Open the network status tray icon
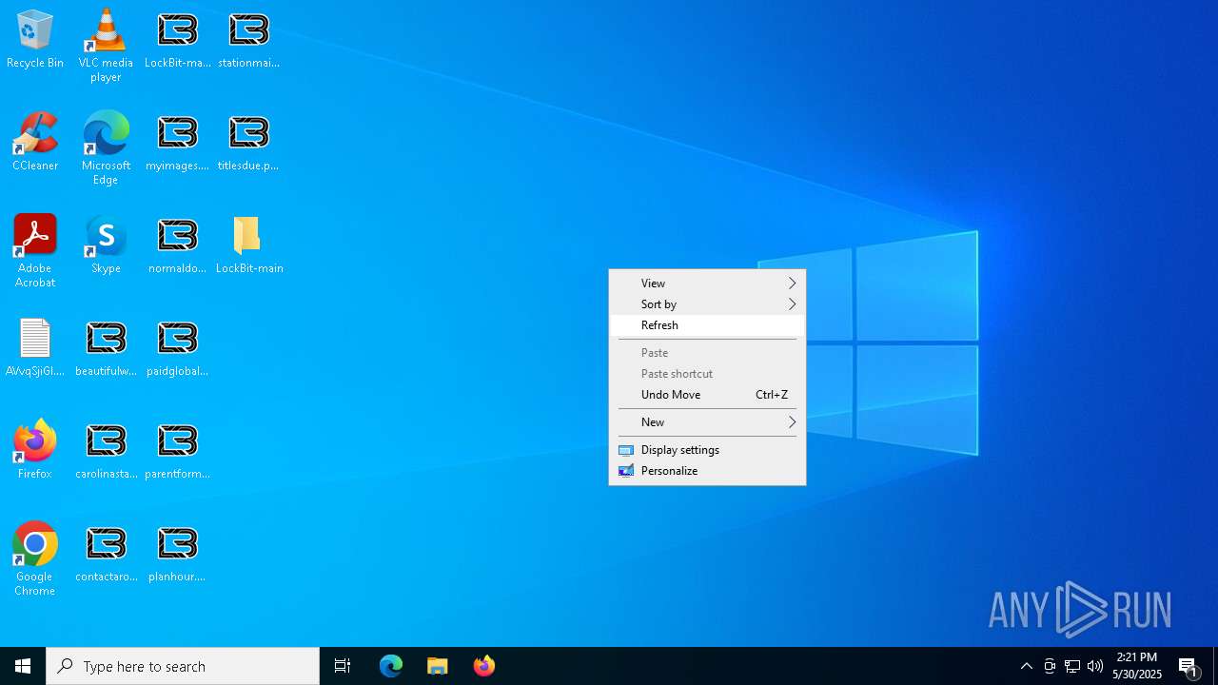 (1072, 666)
